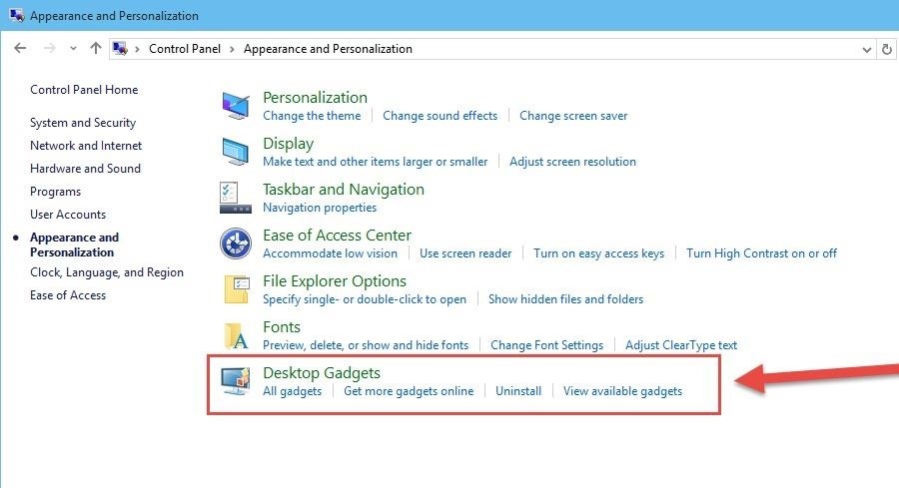
Task: Click Navigation properties
Action: (x=320, y=208)
